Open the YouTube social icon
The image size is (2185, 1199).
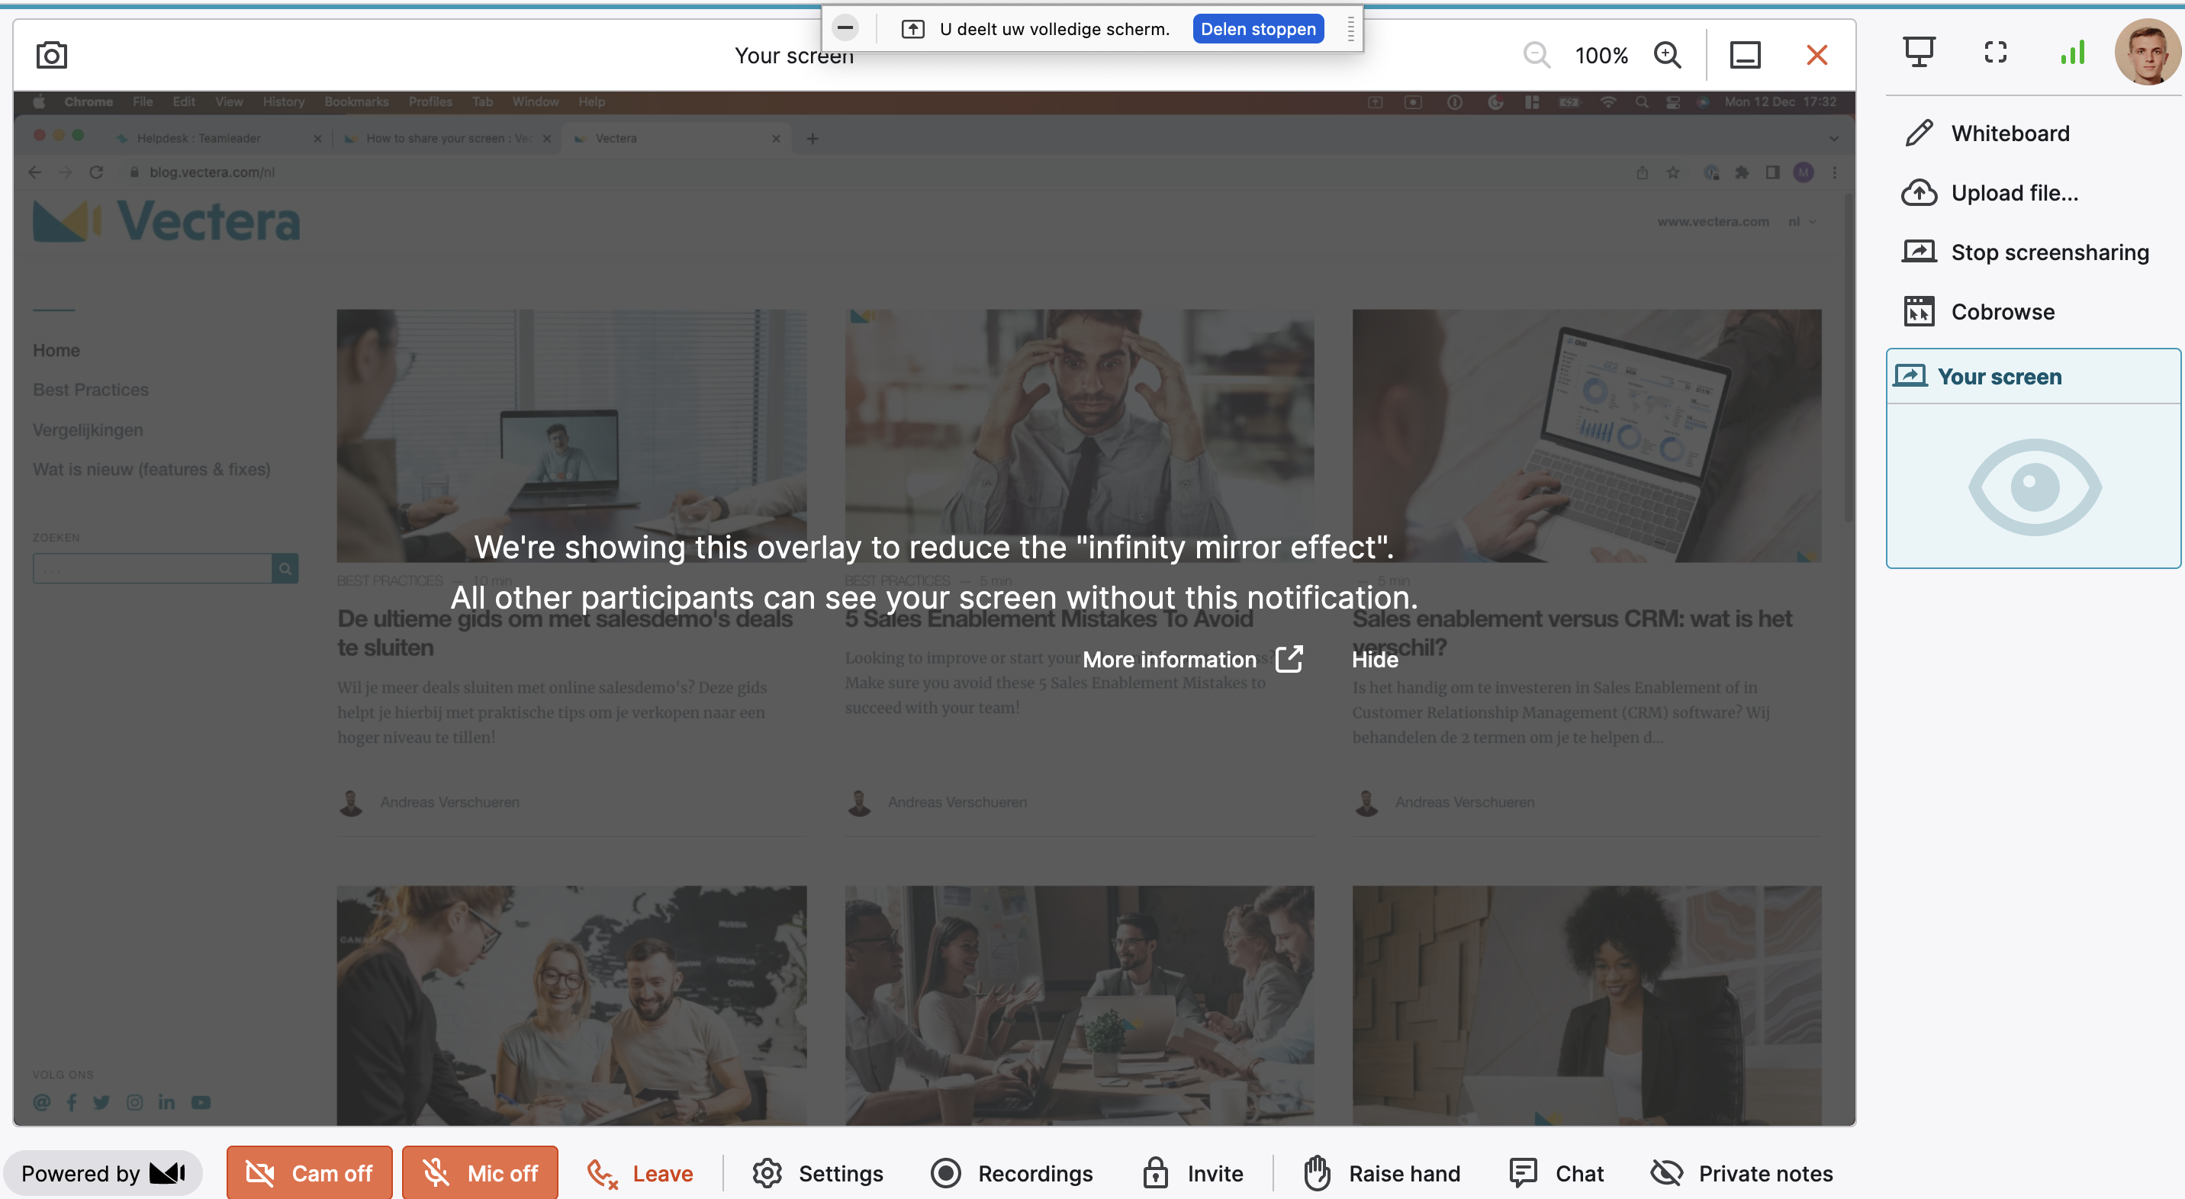coord(200,1101)
